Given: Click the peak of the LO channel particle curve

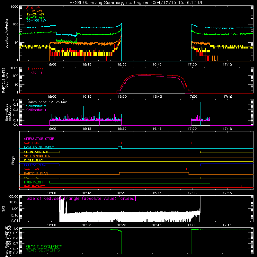Looking at the screenshot, I should click(x=144, y=75).
